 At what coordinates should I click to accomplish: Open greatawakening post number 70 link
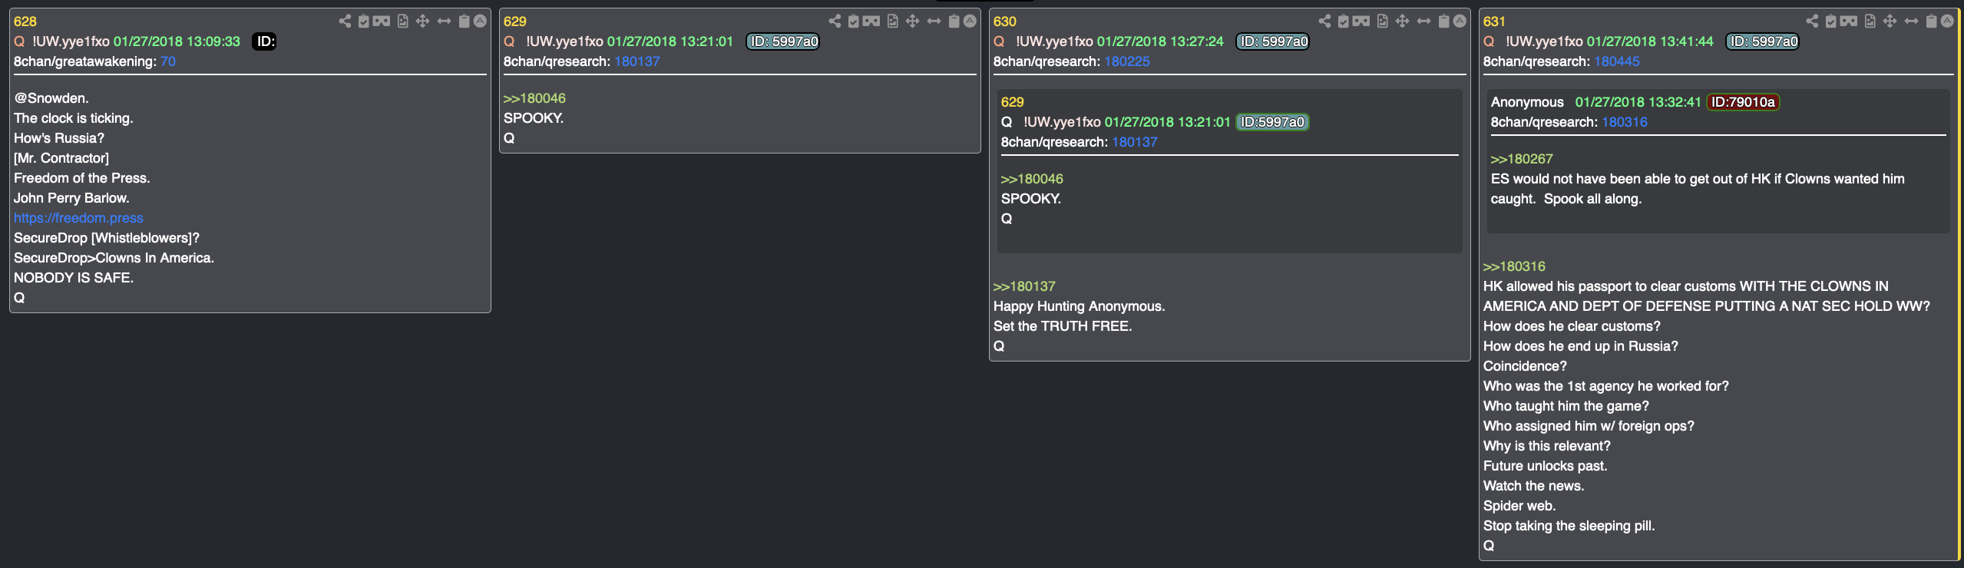coord(168,61)
